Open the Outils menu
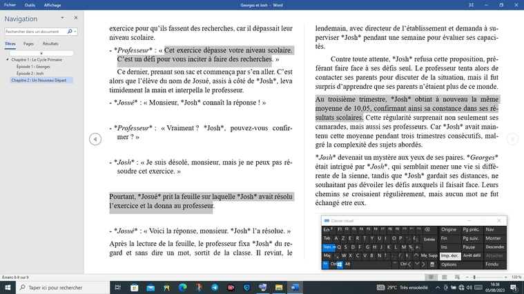524x294 pixels. [30, 5]
